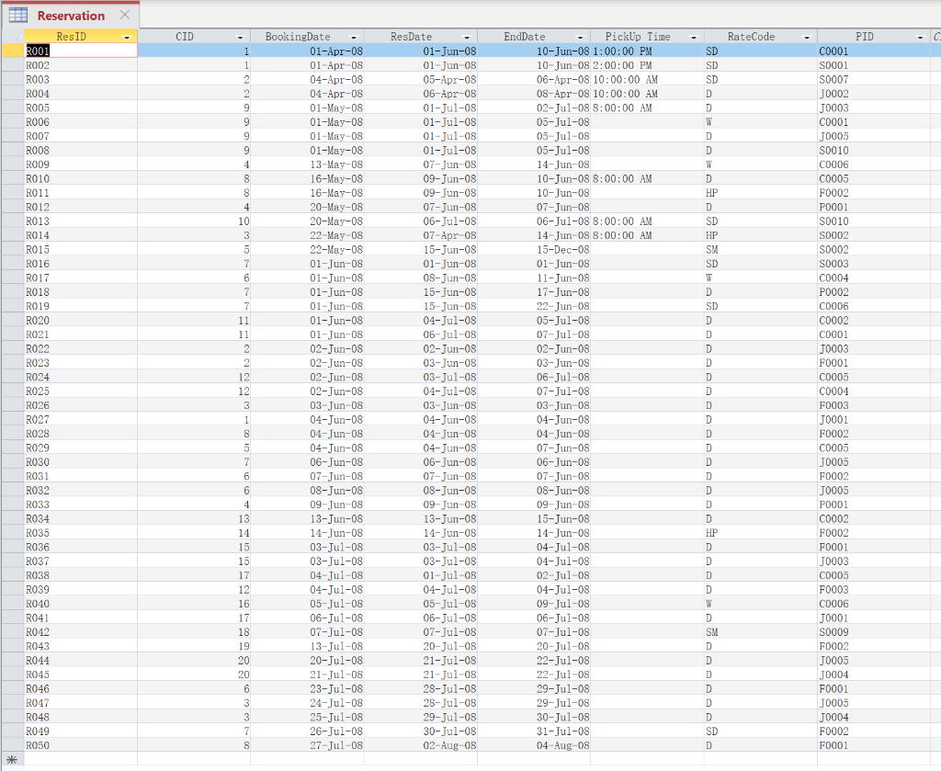Click PID S0010 in row R008
The width and height of the screenshot is (941, 771).
click(x=875, y=151)
